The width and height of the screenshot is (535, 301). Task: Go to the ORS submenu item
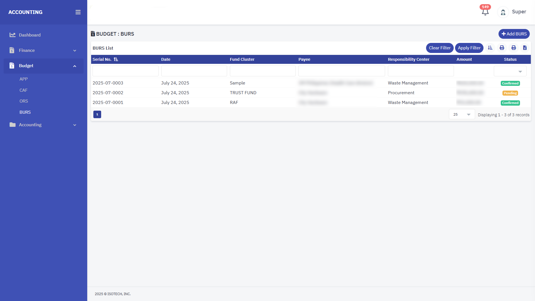pyautogui.click(x=24, y=101)
